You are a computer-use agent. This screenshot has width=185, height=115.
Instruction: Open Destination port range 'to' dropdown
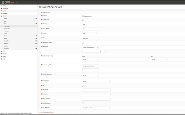pyautogui.click(x=159, y=59)
